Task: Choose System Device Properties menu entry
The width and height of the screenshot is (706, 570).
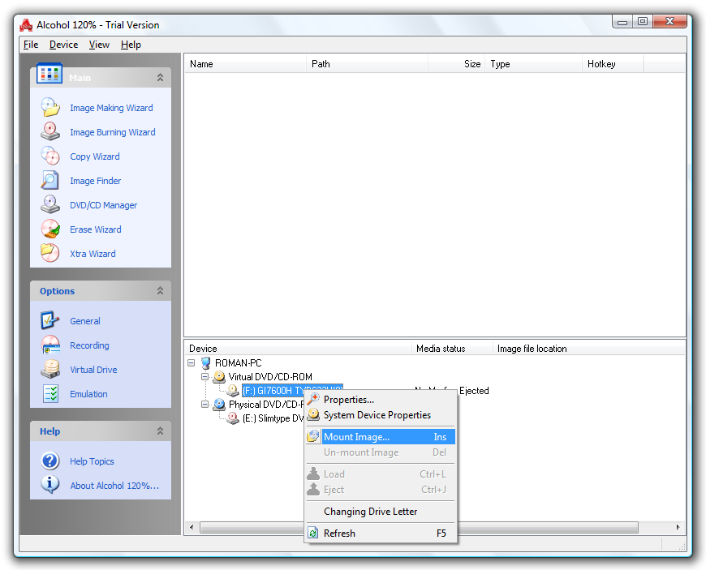Action: pos(381,415)
